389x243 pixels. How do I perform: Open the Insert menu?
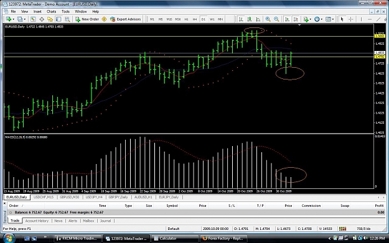(37, 11)
